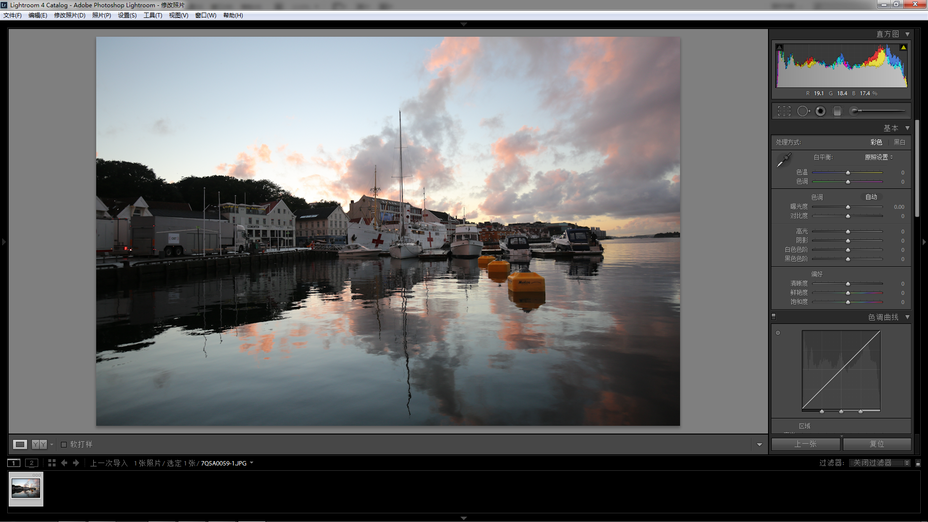Open the 白平衡 原照设置 preset dropdown
Viewport: 928px width, 522px height.
(x=878, y=157)
